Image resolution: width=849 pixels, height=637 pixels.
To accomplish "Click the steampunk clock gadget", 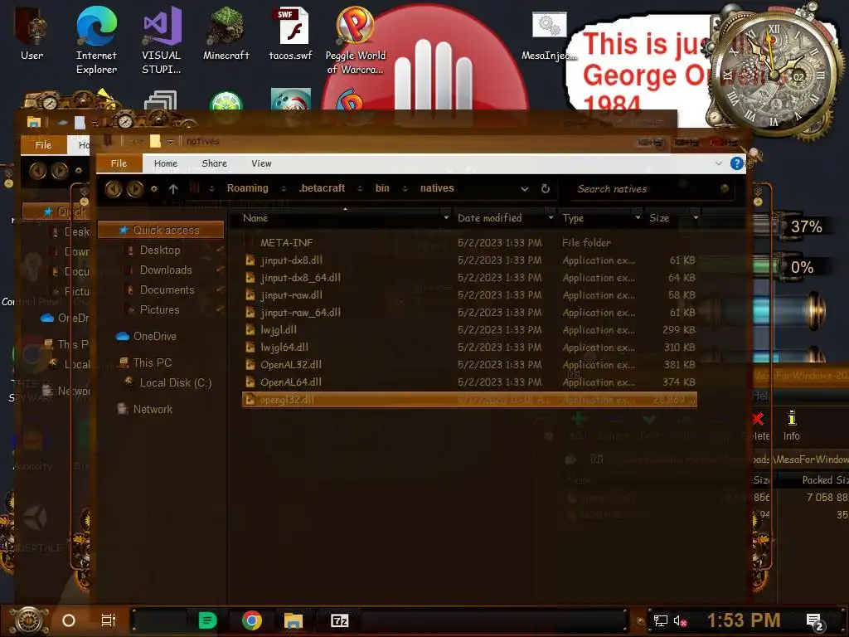I will tap(774, 73).
